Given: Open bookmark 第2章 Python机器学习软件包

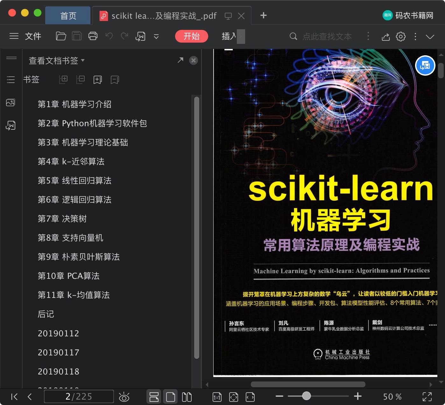Looking at the screenshot, I should coord(92,123).
